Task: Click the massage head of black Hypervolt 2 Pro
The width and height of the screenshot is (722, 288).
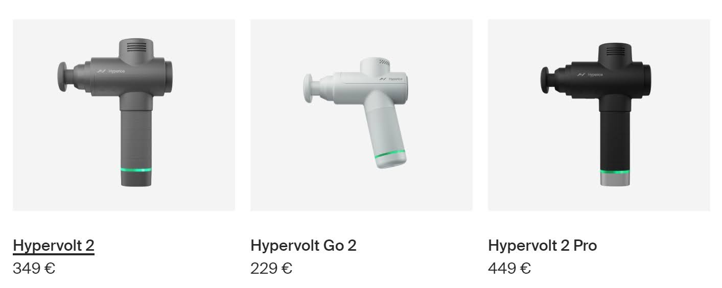Action: click(x=545, y=80)
